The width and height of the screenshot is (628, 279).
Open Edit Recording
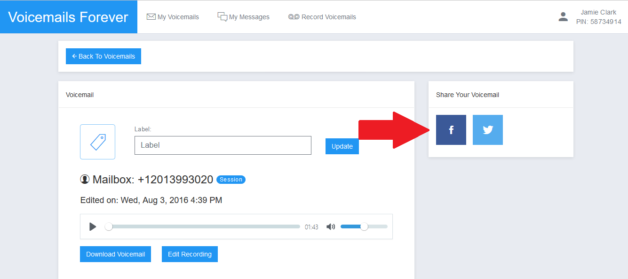[190, 254]
